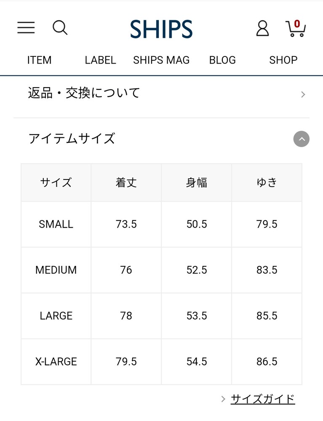Image resolution: width=323 pixels, height=421 pixels.
Task: Click the アイテムサイズ heading
Action: coord(72,139)
